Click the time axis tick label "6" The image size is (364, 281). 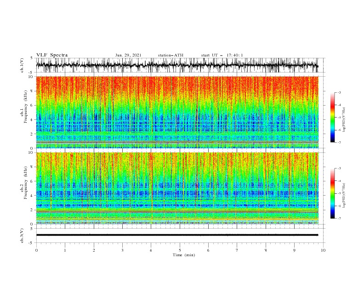[208, 250]
